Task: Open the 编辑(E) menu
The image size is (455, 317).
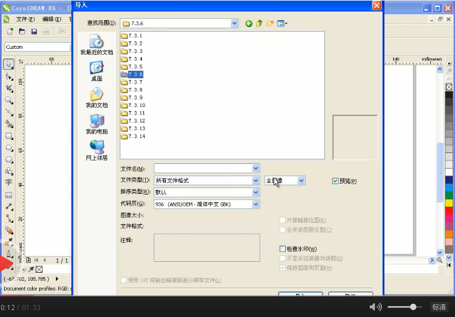Action: point(52,19)
